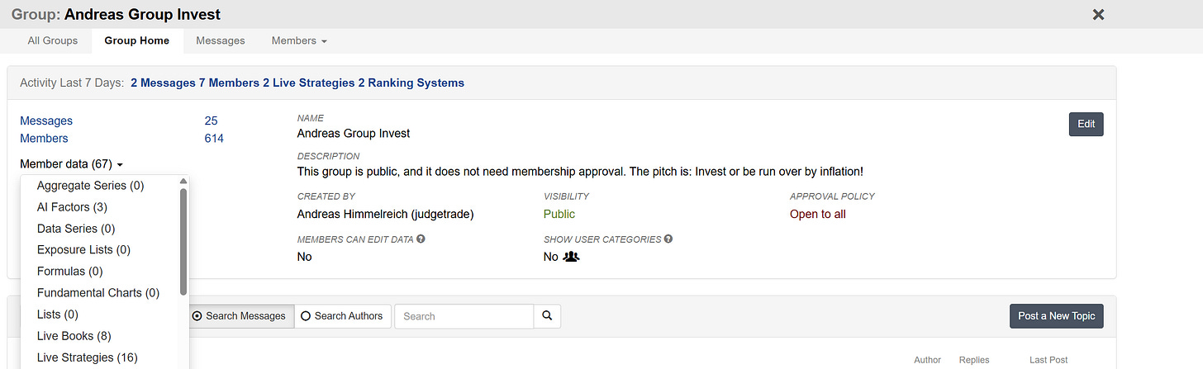
Task: Choose Live Strategies (16) from list
Action: point(87,357)
